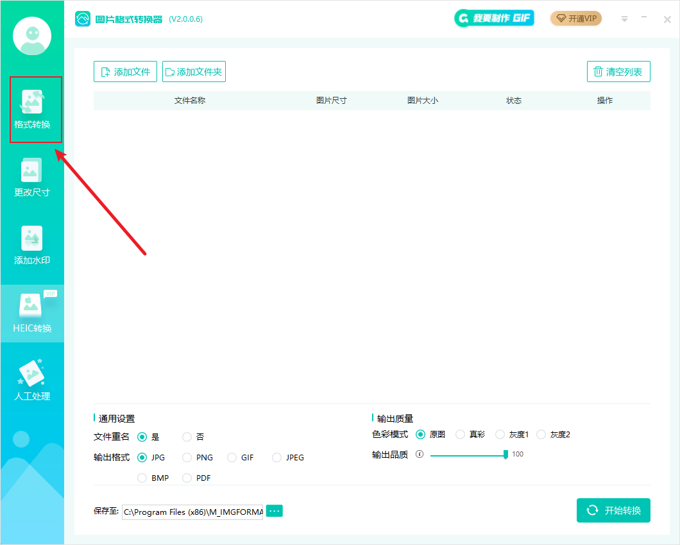The image size is (680, 545).
Task: Click the 输出品质 info icon
Action: (420, 455)
